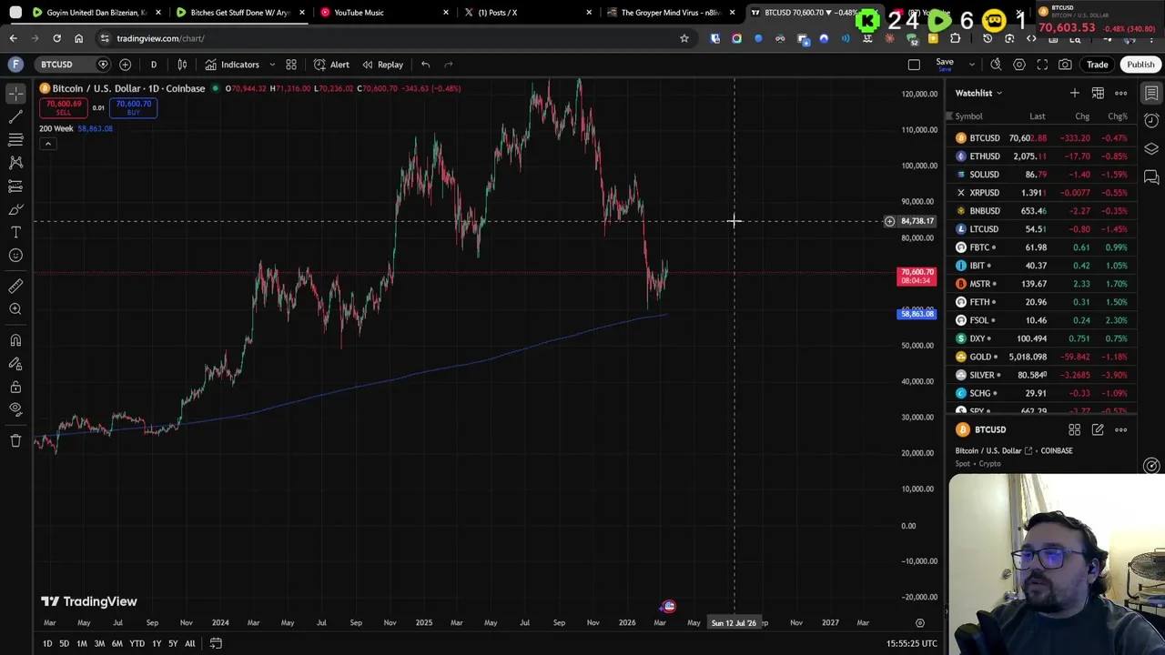Screen dimensions: 1165x655
Task: Enter fullscreen mode
Action: click(x=1042, y=65)
